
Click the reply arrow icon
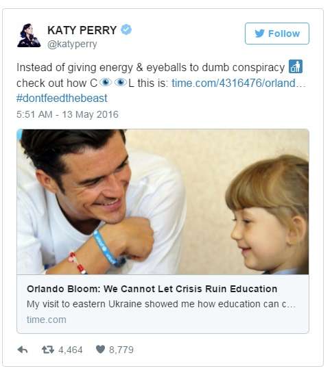coord(23,350)
